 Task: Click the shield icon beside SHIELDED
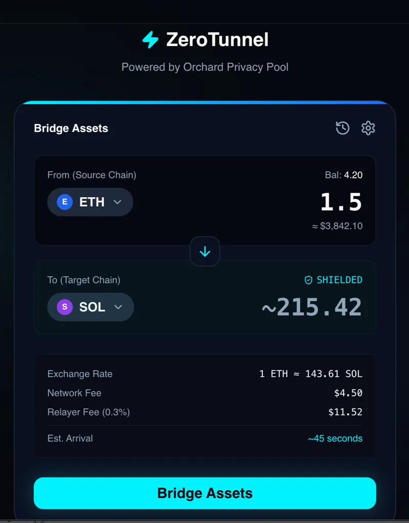(308, 280)
